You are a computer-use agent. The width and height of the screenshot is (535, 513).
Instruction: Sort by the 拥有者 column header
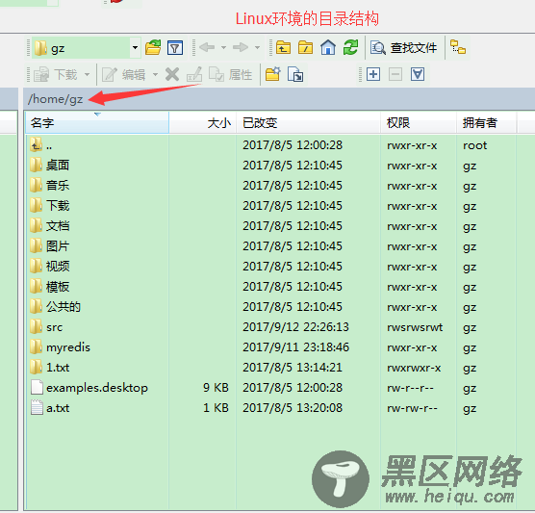(x=486, y=122)
